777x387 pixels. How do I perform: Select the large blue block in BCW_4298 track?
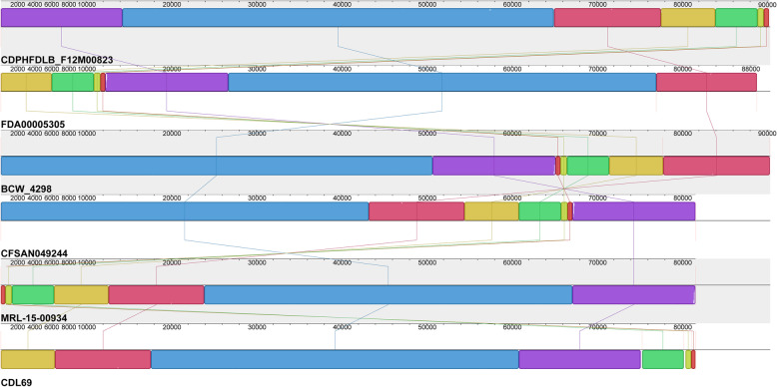pyautogui.click(x=217, y=166)
